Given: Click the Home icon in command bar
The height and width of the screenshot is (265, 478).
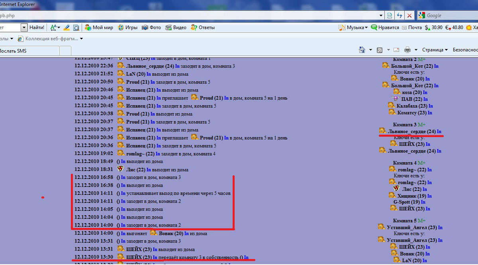Looking at the screenshot, I should (x=362, y=50).
